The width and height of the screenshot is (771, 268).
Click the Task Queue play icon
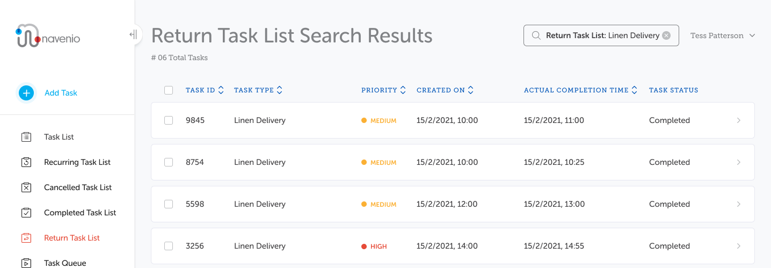[x=26, y=263]
